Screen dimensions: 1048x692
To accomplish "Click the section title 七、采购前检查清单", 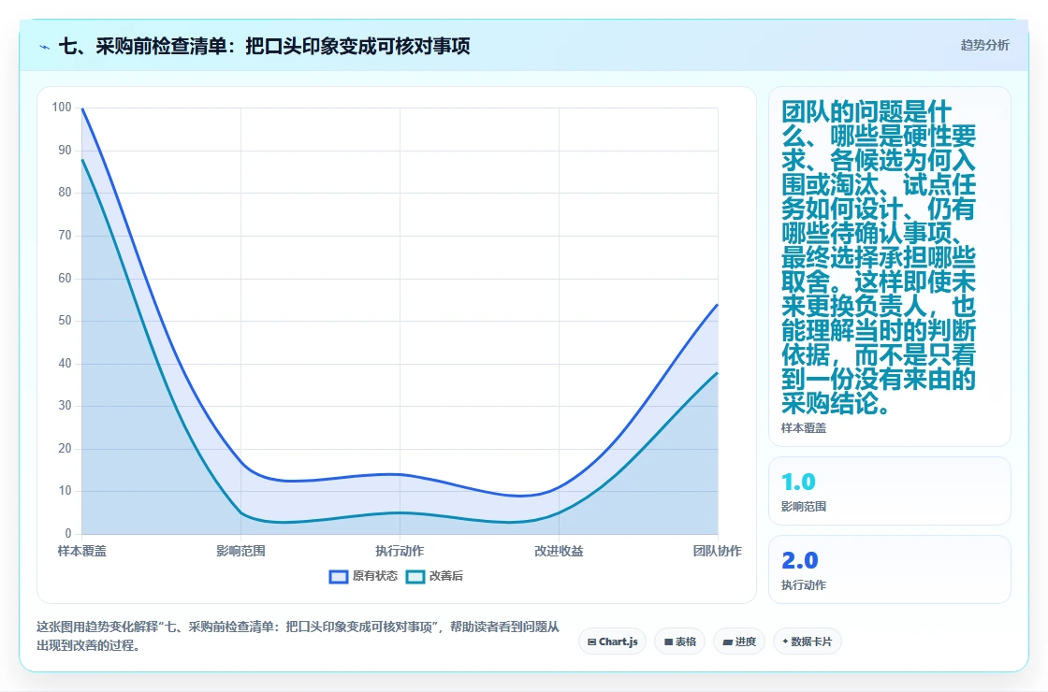I will pyautogui.click(x=265, y=46).
